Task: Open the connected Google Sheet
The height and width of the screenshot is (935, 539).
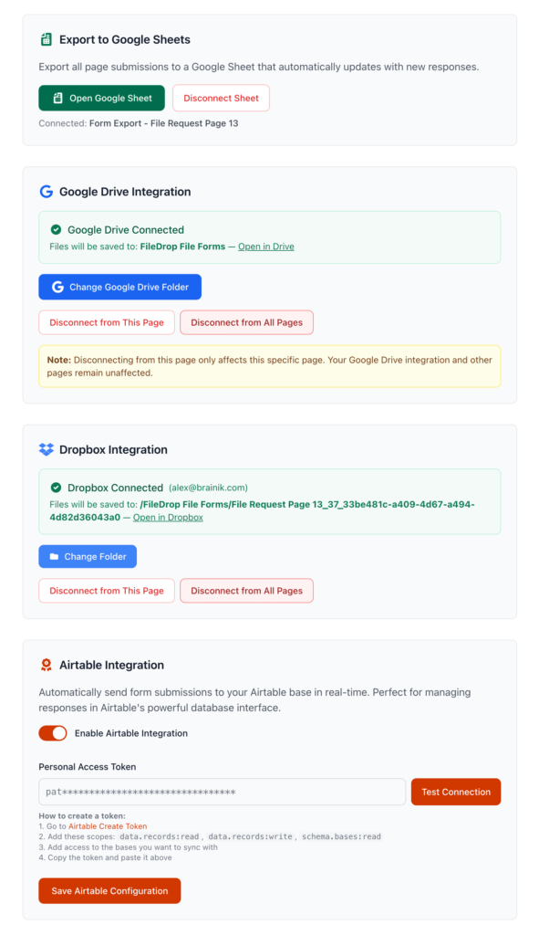Action: click(101, 98)
